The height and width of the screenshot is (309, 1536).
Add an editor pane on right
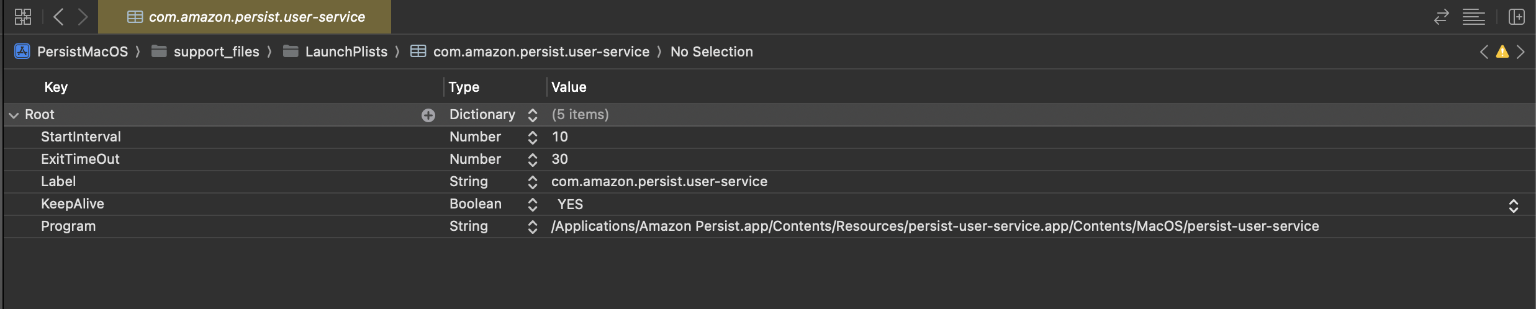(1517, 17)
